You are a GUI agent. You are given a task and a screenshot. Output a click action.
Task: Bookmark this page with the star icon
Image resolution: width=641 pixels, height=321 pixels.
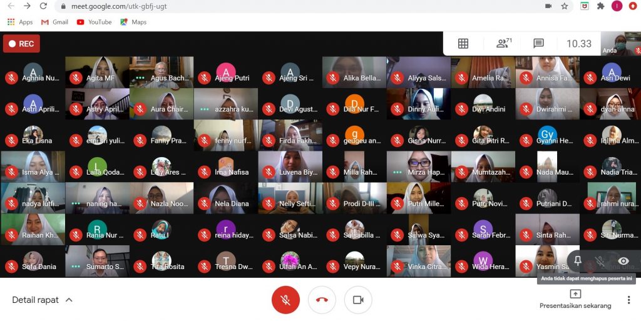pos(565,6)
